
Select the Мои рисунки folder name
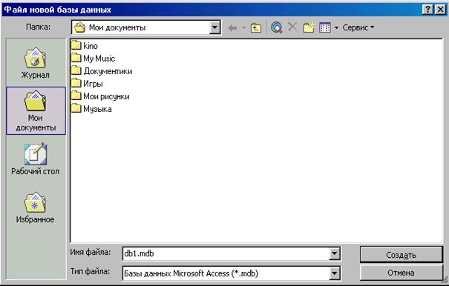[x=106, y=96]
